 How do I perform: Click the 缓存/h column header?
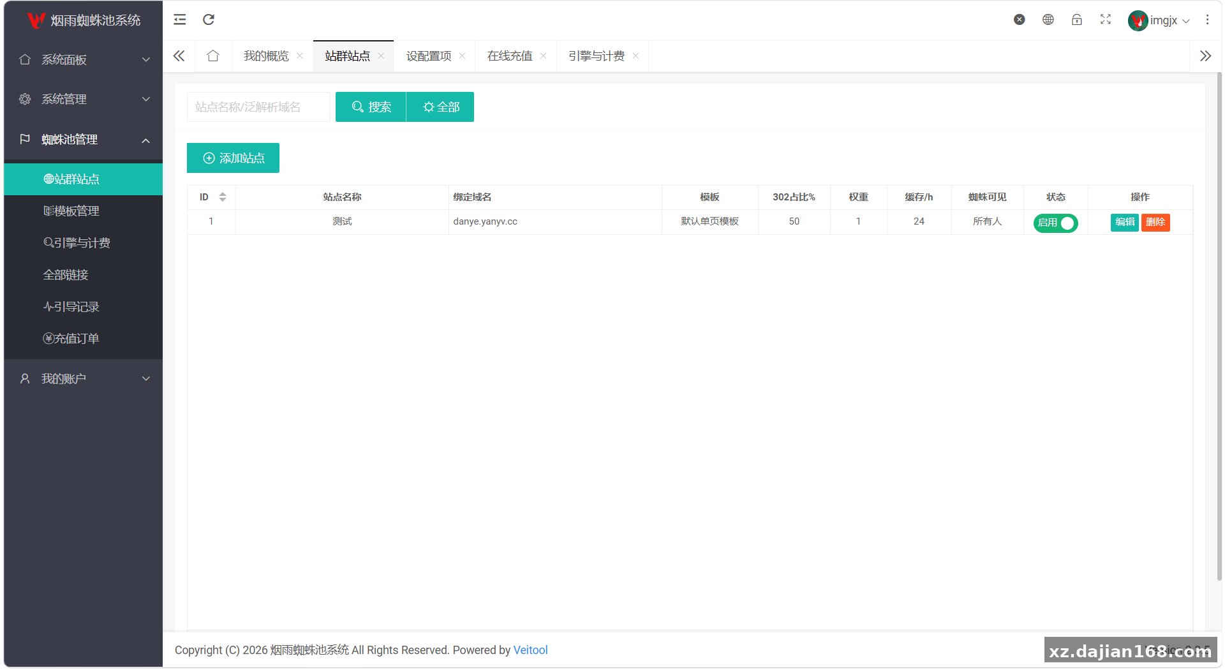[919, 197]
